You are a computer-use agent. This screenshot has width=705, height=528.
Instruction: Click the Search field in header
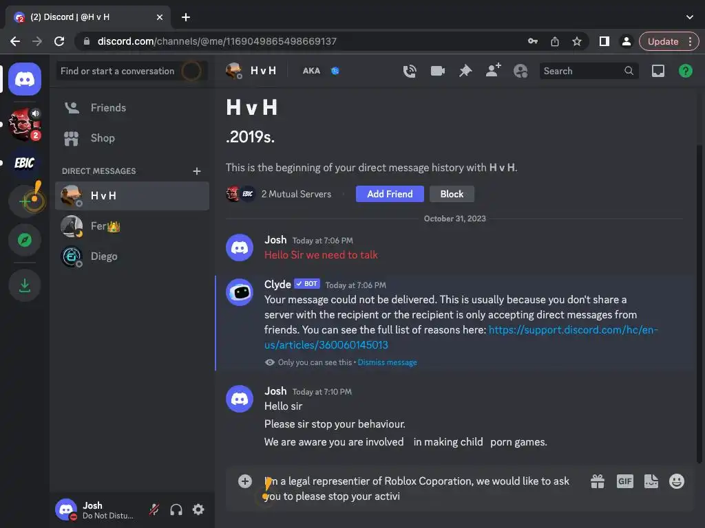589,71
